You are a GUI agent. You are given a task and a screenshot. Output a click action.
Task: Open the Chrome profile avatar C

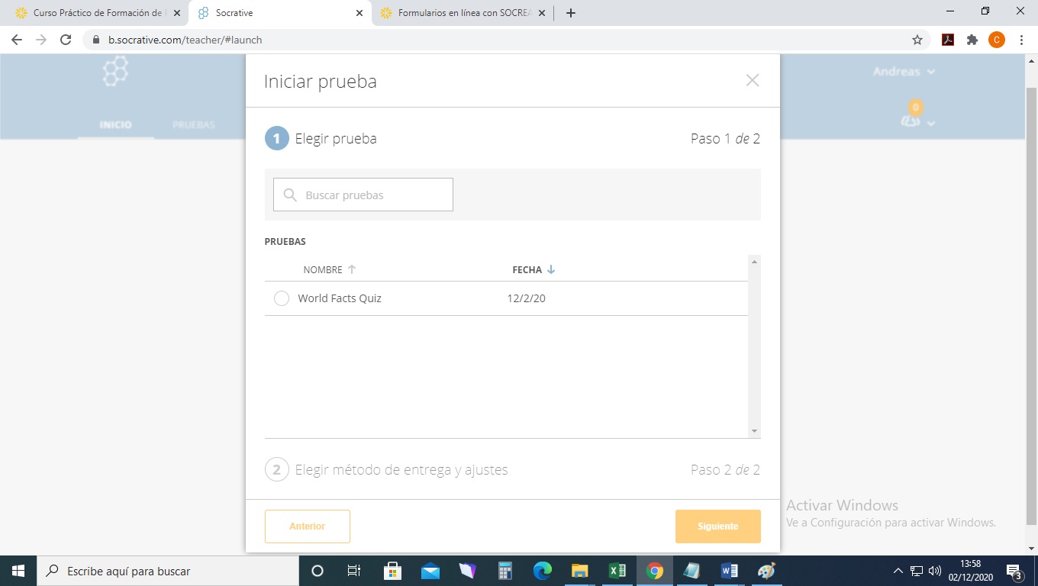click(x=997, y=40)
